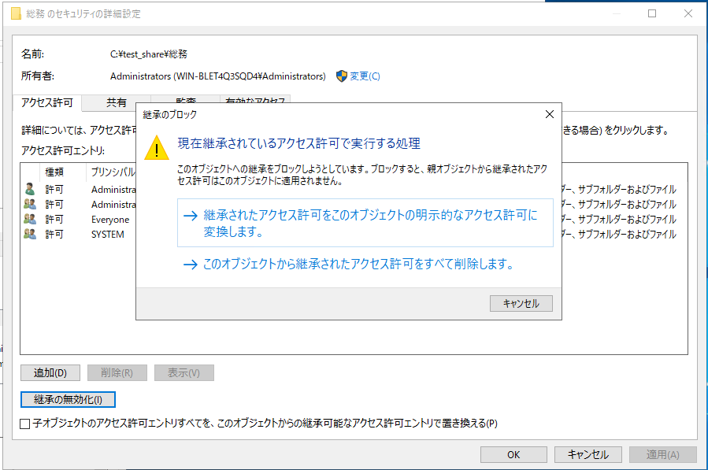Select the Everyone permission entry
This screenshot has width=708, height=470.
click(x=354, y=220)
